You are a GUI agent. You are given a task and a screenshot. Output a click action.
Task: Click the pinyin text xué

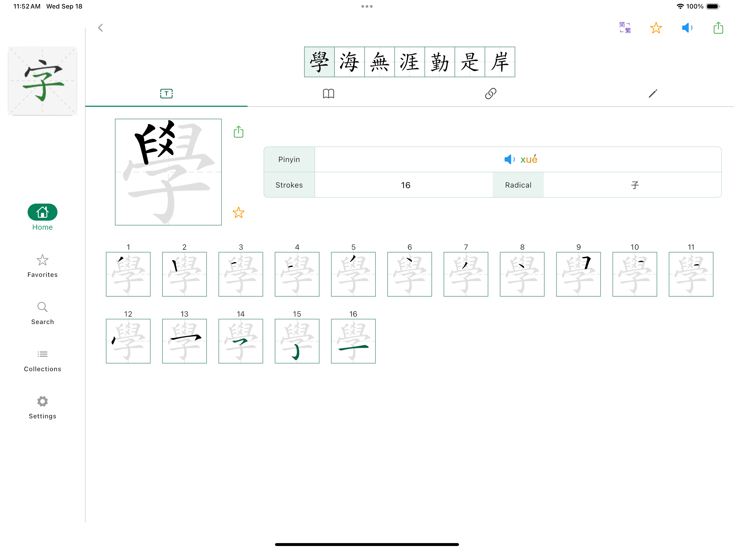point(529,160)
